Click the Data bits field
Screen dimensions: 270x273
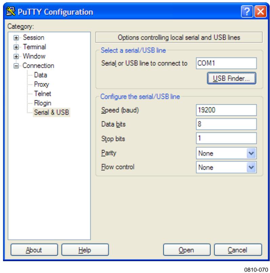(226, 124)
